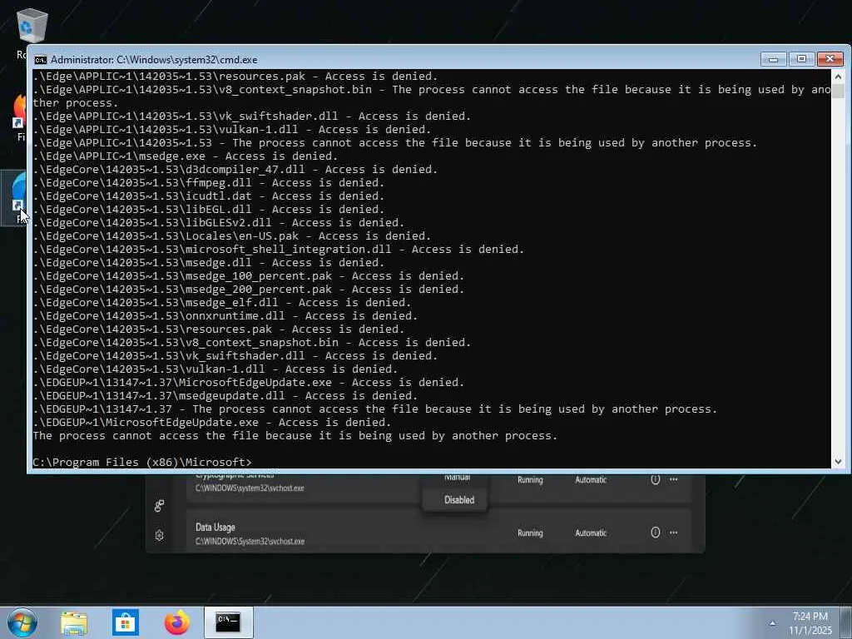Launch Firefox from the taskbar
The image size is (852, 639).
[177, 622]
